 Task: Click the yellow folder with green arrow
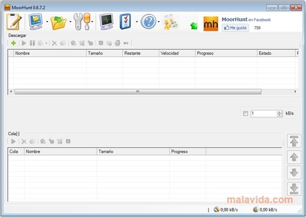tap(59, 23)
